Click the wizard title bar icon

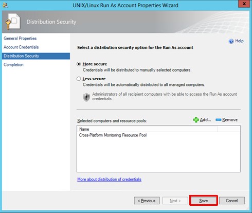point(5,5)
